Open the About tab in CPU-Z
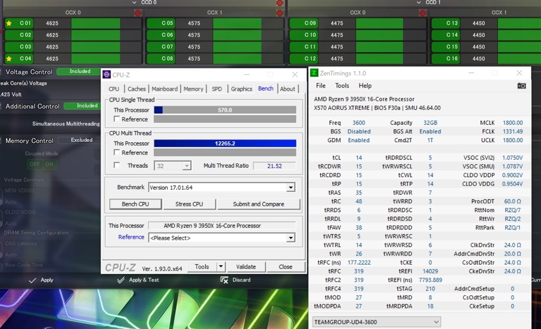 point(287,89)
